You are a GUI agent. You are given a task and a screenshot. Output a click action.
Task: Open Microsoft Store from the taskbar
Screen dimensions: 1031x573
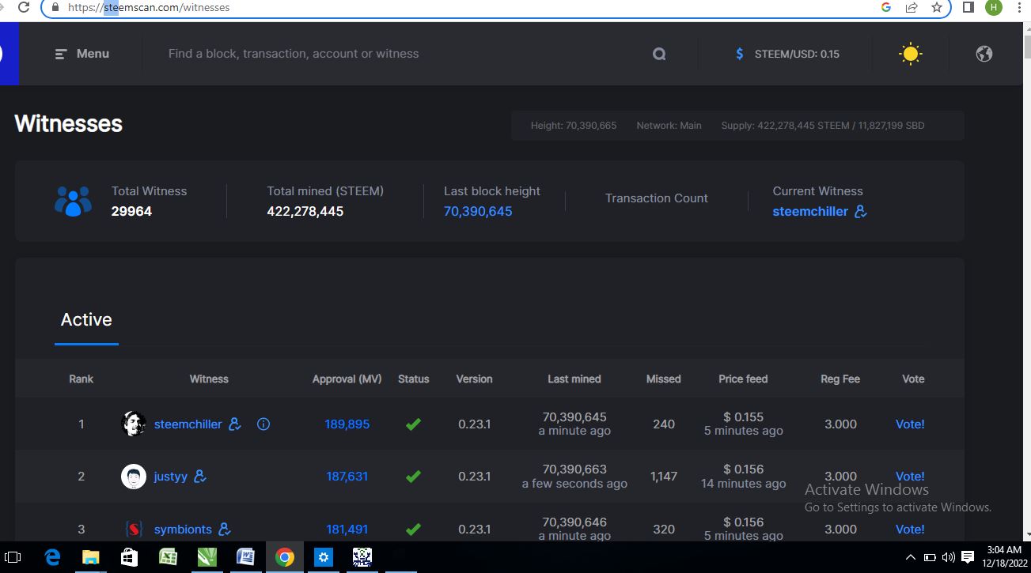pyautogui.click(x=129, y=557)
